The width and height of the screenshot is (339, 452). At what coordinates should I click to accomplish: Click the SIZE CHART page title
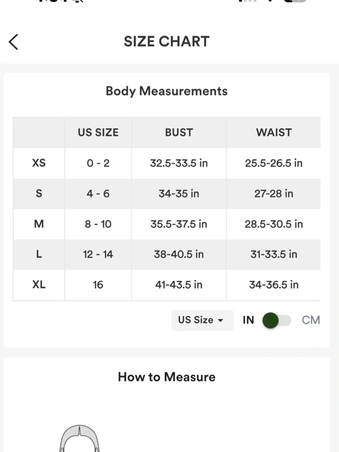click(166, 41)
